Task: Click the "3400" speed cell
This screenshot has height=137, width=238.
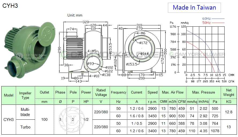Action: (x=152, y=131)
